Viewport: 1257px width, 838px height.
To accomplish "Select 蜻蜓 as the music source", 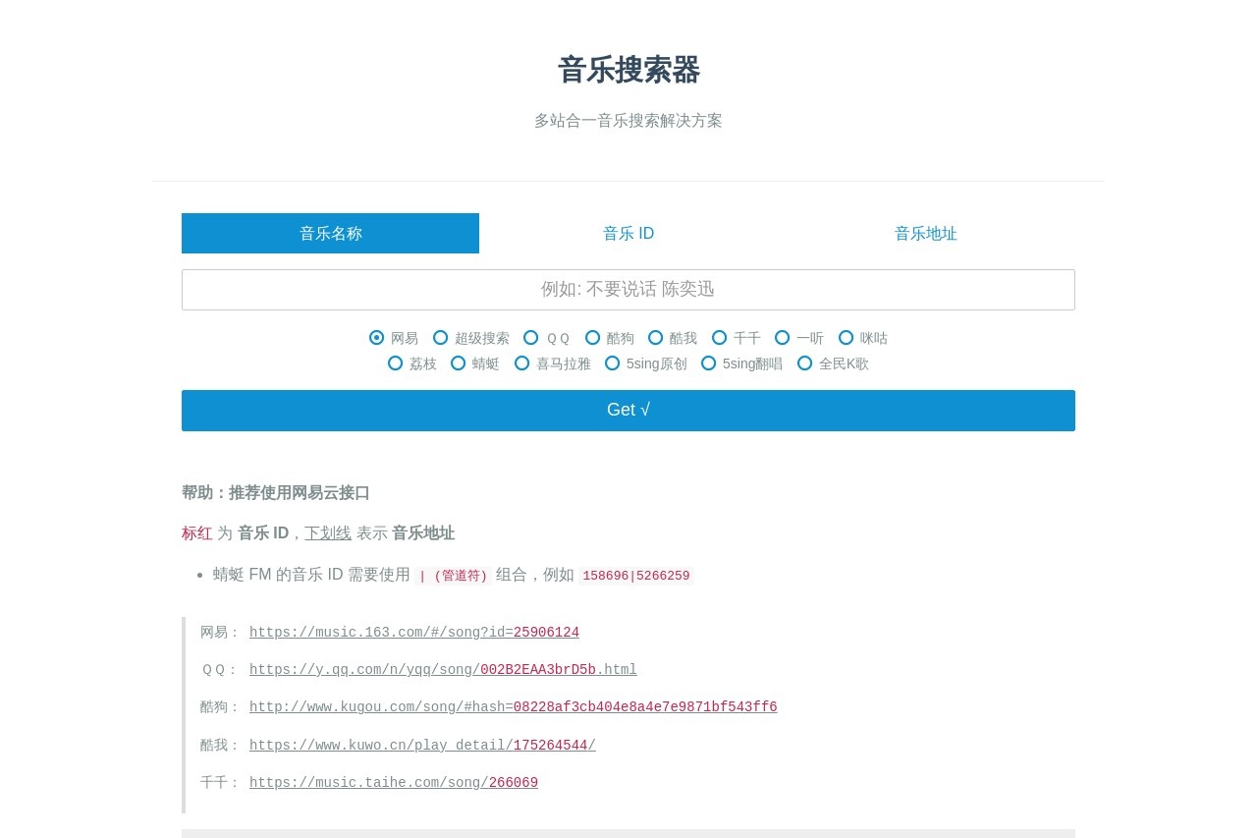I will click(459, 363).
